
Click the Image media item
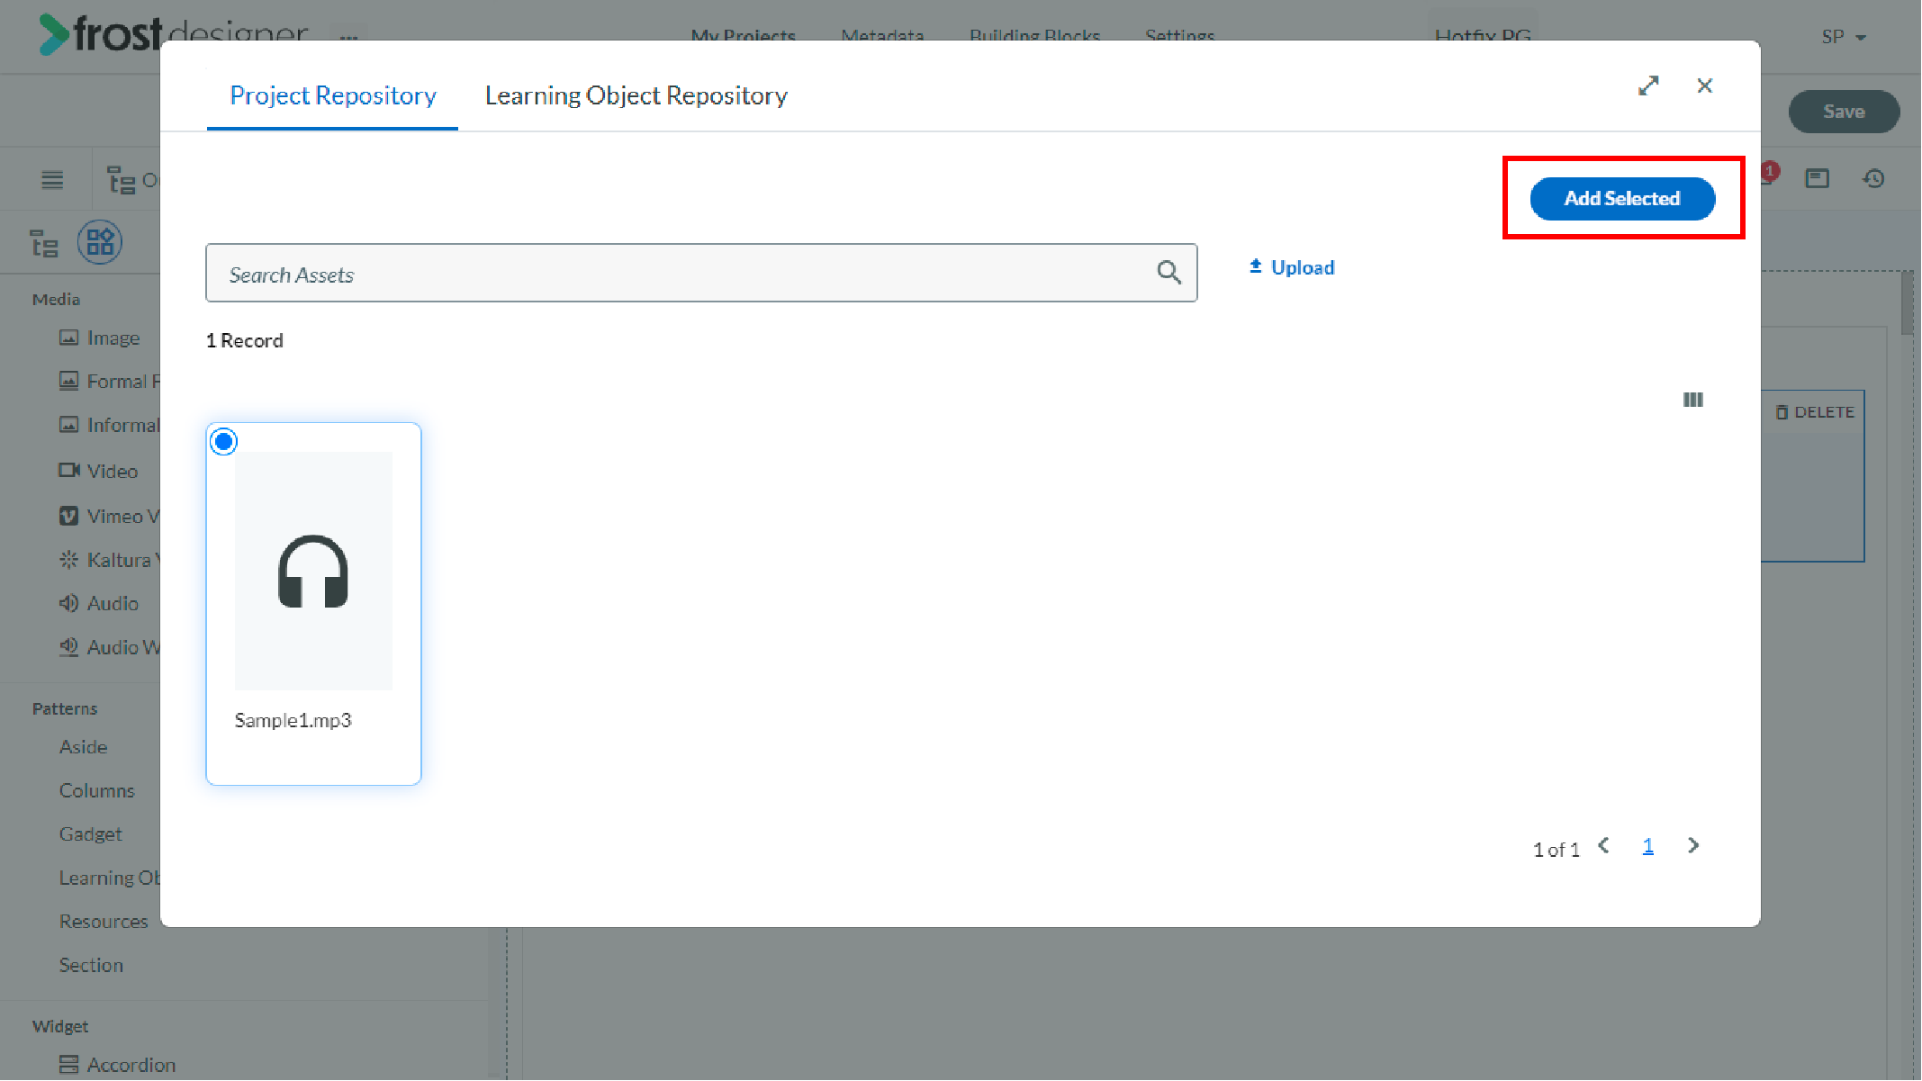[100, 338]
